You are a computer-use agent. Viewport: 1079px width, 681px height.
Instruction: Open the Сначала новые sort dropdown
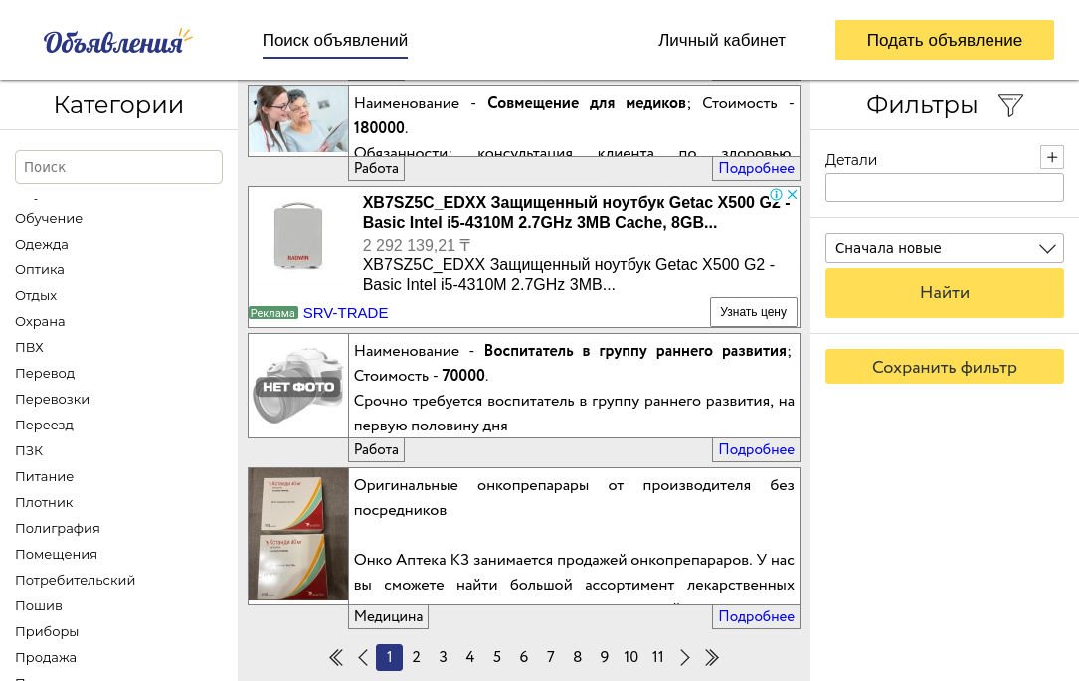click(x=944, y=248)
